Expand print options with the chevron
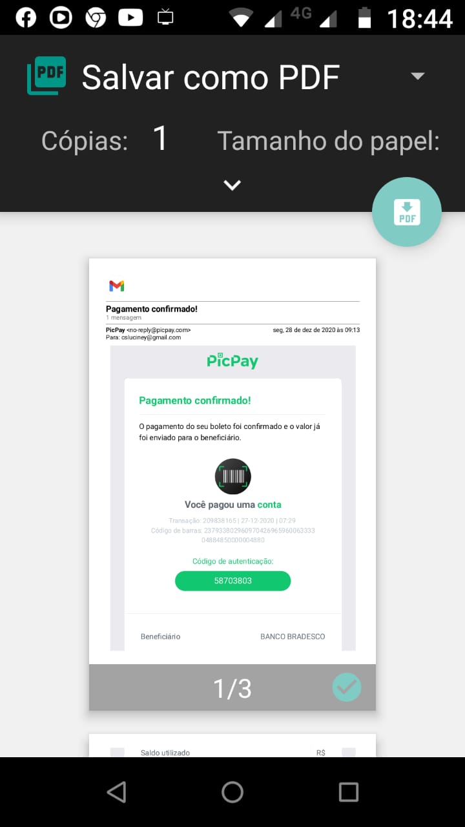This screenshot has width=465, height=827. click(232, 185)
